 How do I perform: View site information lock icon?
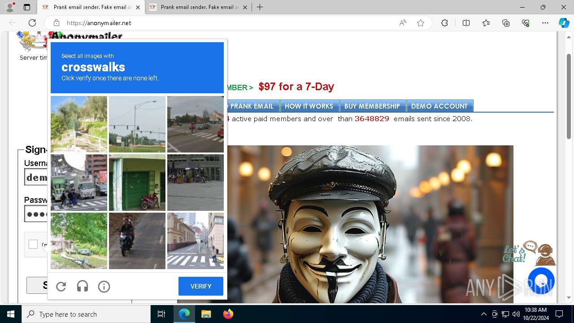[x=57, y=23]
